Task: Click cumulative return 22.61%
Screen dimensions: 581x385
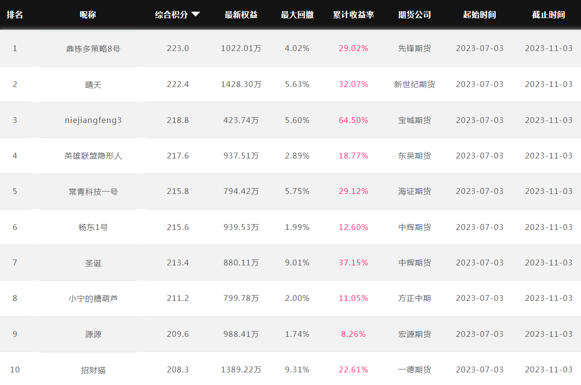Action: click(354, 369)
